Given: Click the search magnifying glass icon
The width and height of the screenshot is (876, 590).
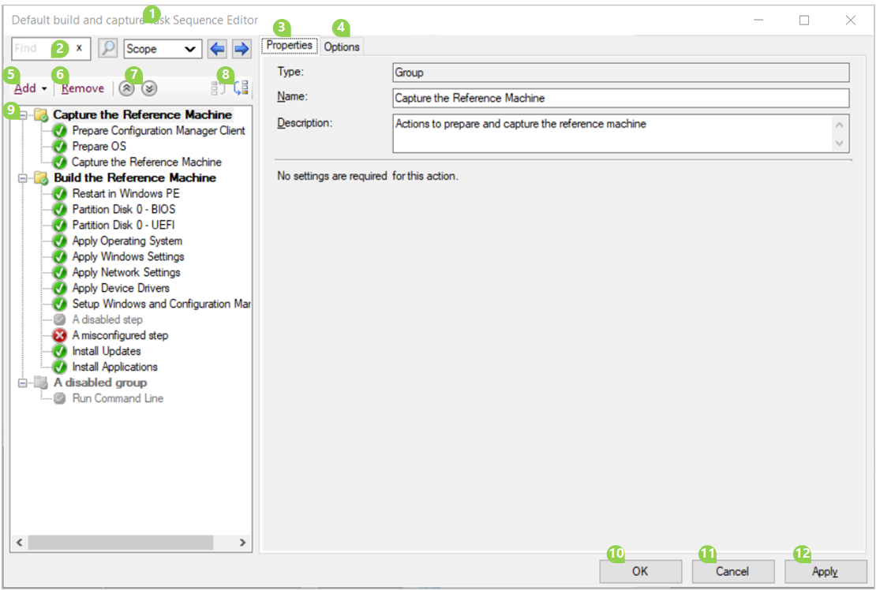Looking at the screenshot, I should pyautogui.click(x=107, y=48).
